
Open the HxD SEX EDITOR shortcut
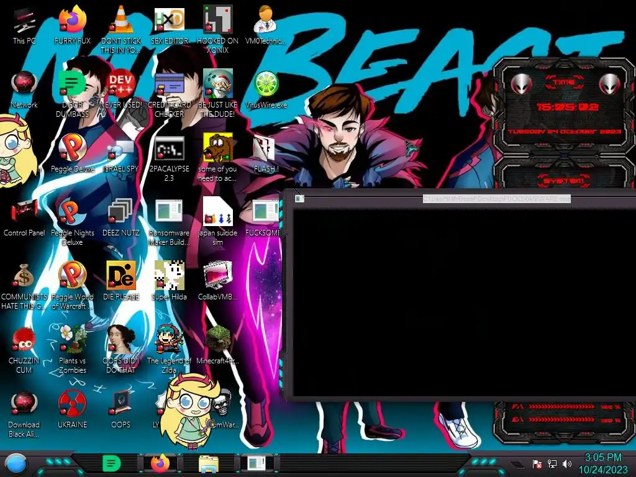click(x=169, y=25)
